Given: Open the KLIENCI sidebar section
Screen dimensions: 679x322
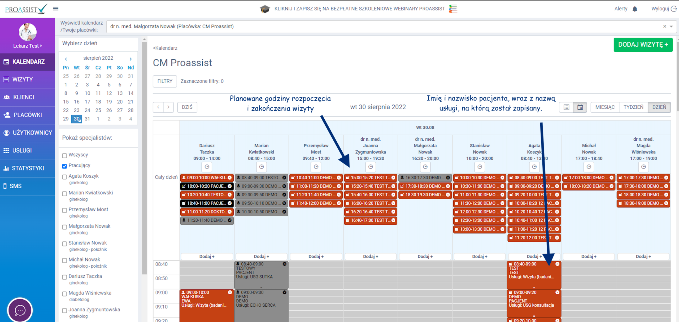Looking at the screenshot, I should (28, 97).
